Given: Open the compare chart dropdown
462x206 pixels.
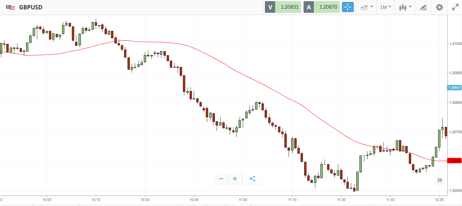Looking at the screenshot, I should click(367, 7).
